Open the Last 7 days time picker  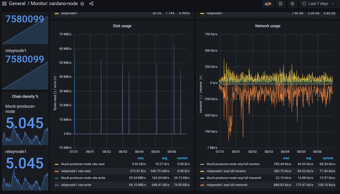point(319,4)
